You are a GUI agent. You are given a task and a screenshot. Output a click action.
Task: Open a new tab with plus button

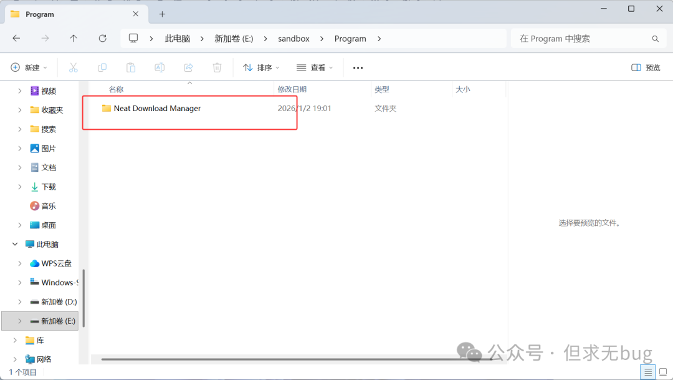[162, 14]
